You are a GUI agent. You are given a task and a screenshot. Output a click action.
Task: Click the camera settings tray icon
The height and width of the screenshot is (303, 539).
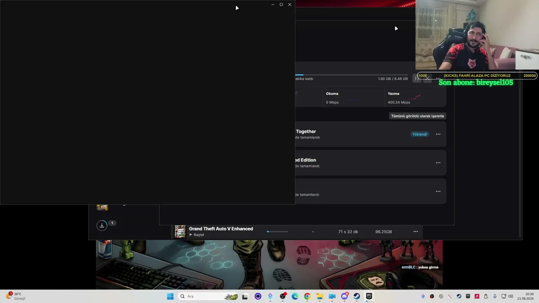pyautogui.click(x=441, y=296)
